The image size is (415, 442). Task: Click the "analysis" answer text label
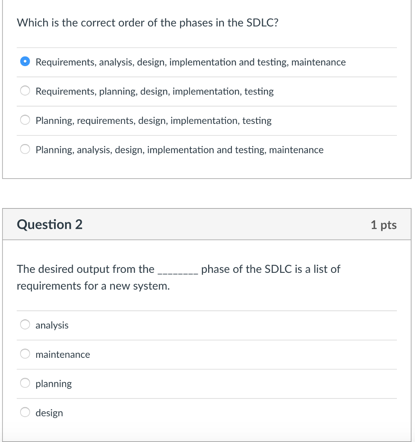[x=51, y=325]
